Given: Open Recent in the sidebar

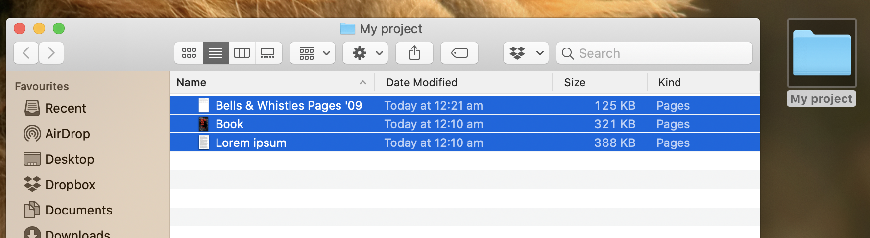Looking at the screenshot, I should (x=65, y=108).
